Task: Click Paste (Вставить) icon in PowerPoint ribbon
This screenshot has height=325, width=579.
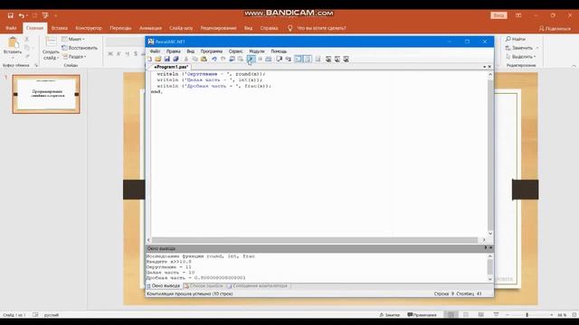Action: pos(13,43)
